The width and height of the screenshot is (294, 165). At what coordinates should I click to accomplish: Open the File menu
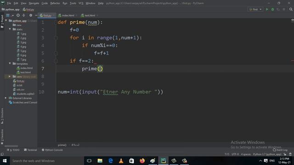[x=9, y=3]
